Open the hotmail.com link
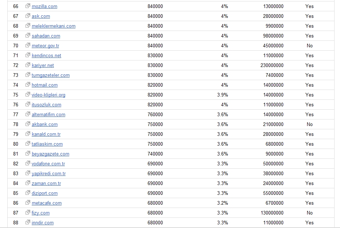The image size is (340, 228). (45, 85)
